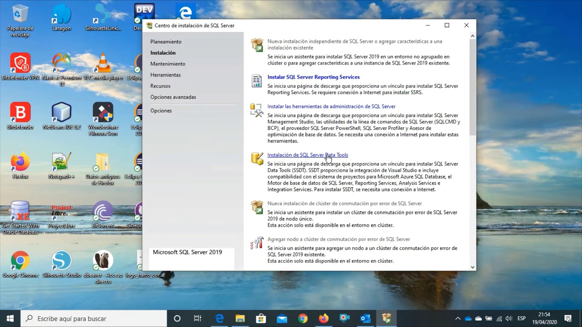
Task: Click the SQL Server Data Tools icon
Action: point(257,159)
